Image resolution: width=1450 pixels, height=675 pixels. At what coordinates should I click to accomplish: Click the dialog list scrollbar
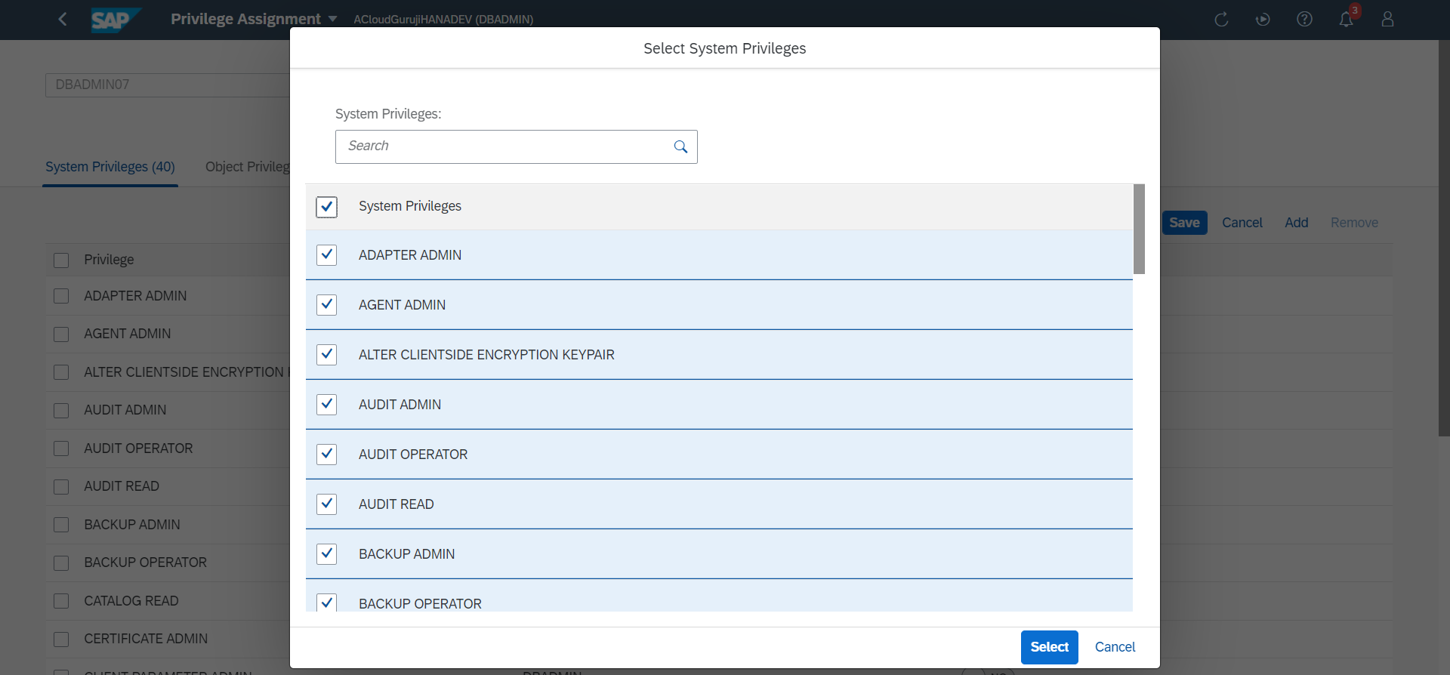click(x=1139, y=229)
